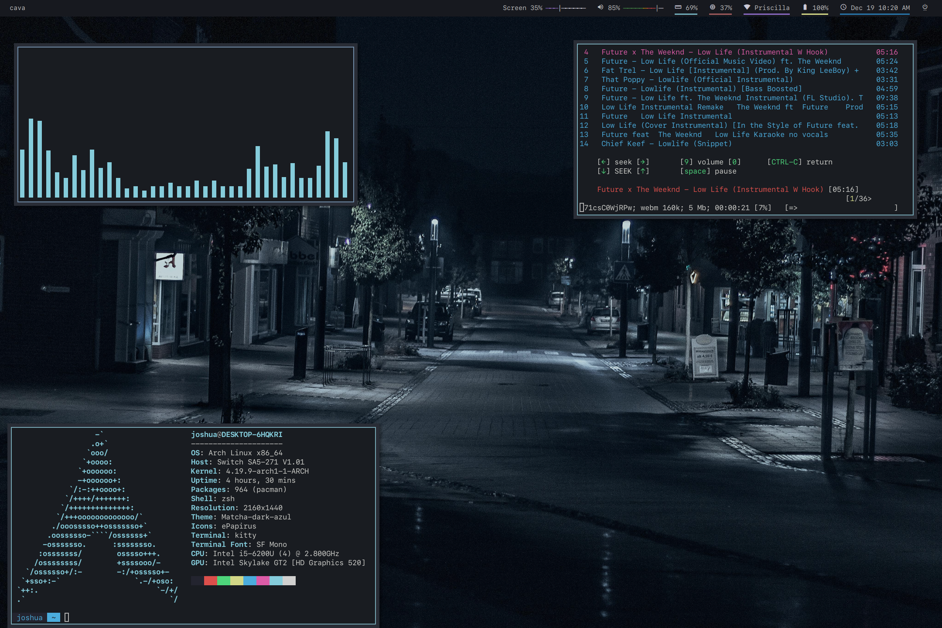The width and height of the screenshot is (942, 628).
Task: Select track 11 Future Low Life Instrumental
Action: pos(739,116)
